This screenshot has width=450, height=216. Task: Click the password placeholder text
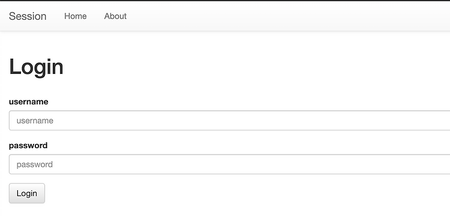click(34, 164)
